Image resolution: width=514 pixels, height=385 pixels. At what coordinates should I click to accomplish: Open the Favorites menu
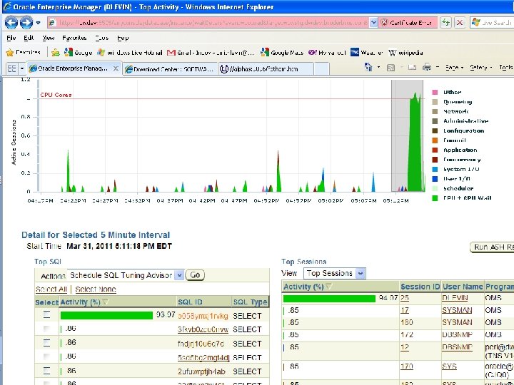click(x=74, y=38)
